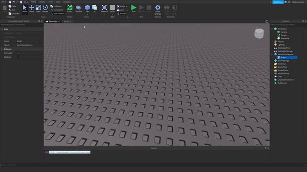This screenshot has width=307, height=172.
Task: Open the Terrain Editor
Action: coord(70,9)
